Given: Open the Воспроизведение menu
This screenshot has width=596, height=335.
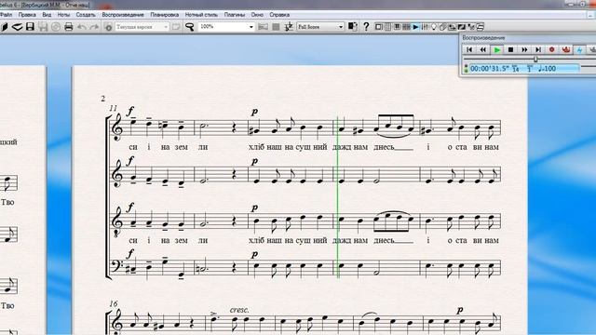Looking at the screenshot, I should click(x=123, y=15).
